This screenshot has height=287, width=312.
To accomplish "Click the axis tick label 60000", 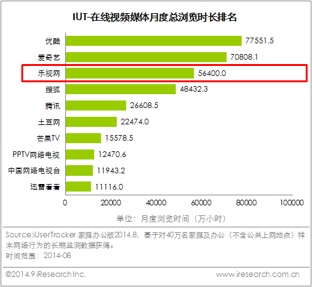I will coord(202,203).
